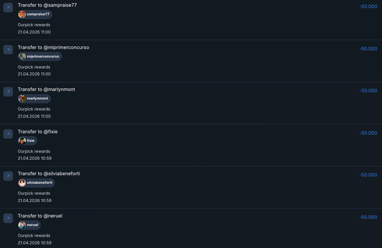Screen dimensions: 382x248
Task: Select the 'Transfer to @neruel' title
Action: pos(40,216)
